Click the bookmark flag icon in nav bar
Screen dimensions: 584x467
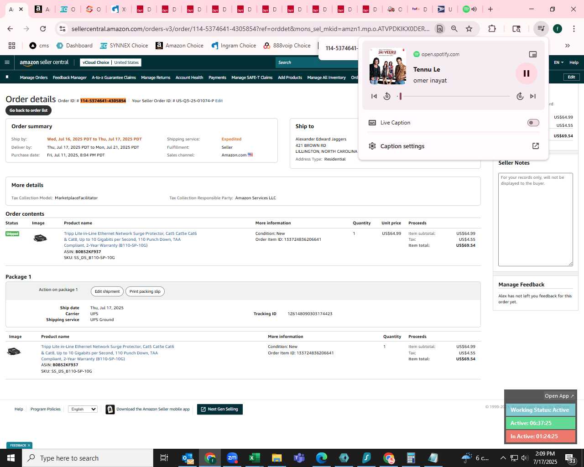(7, 77)
